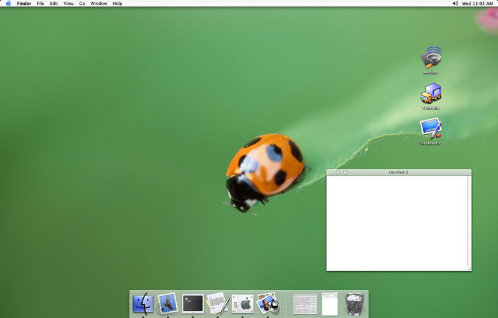
Task: Open the Trash in the Dock
Action: [354, 304]
